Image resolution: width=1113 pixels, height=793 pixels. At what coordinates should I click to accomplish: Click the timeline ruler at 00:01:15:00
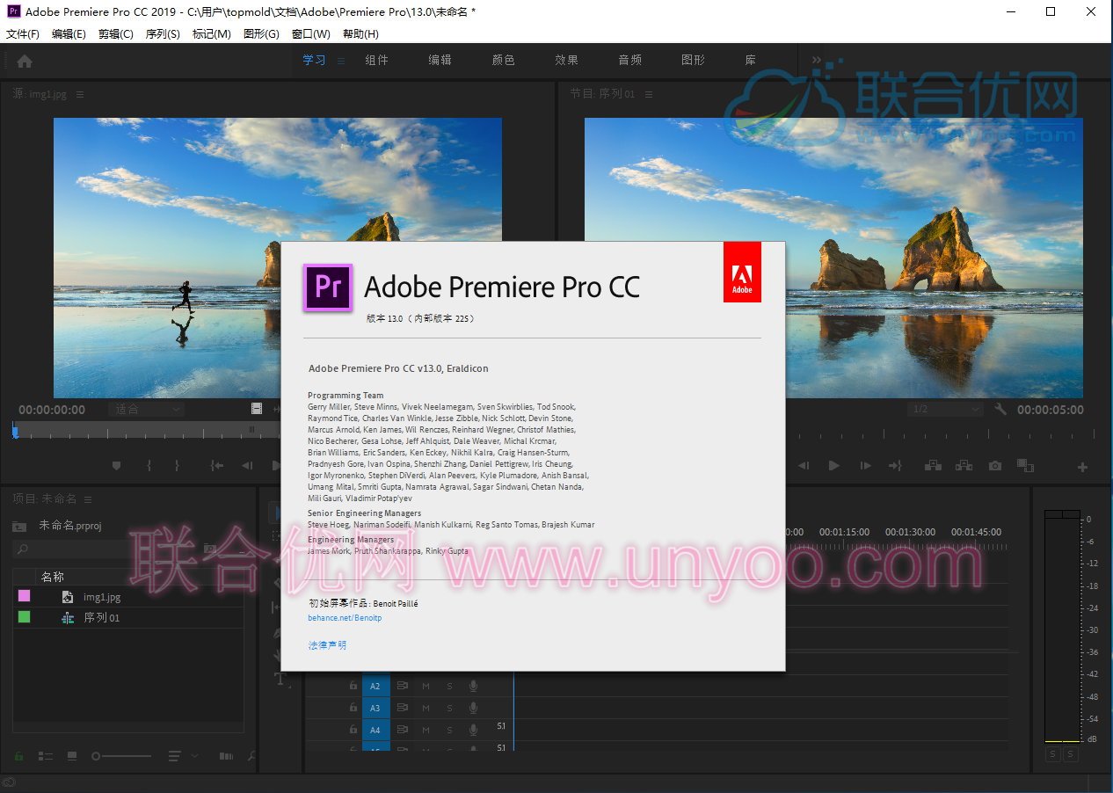pyautogui.click(x=844, y=532)
